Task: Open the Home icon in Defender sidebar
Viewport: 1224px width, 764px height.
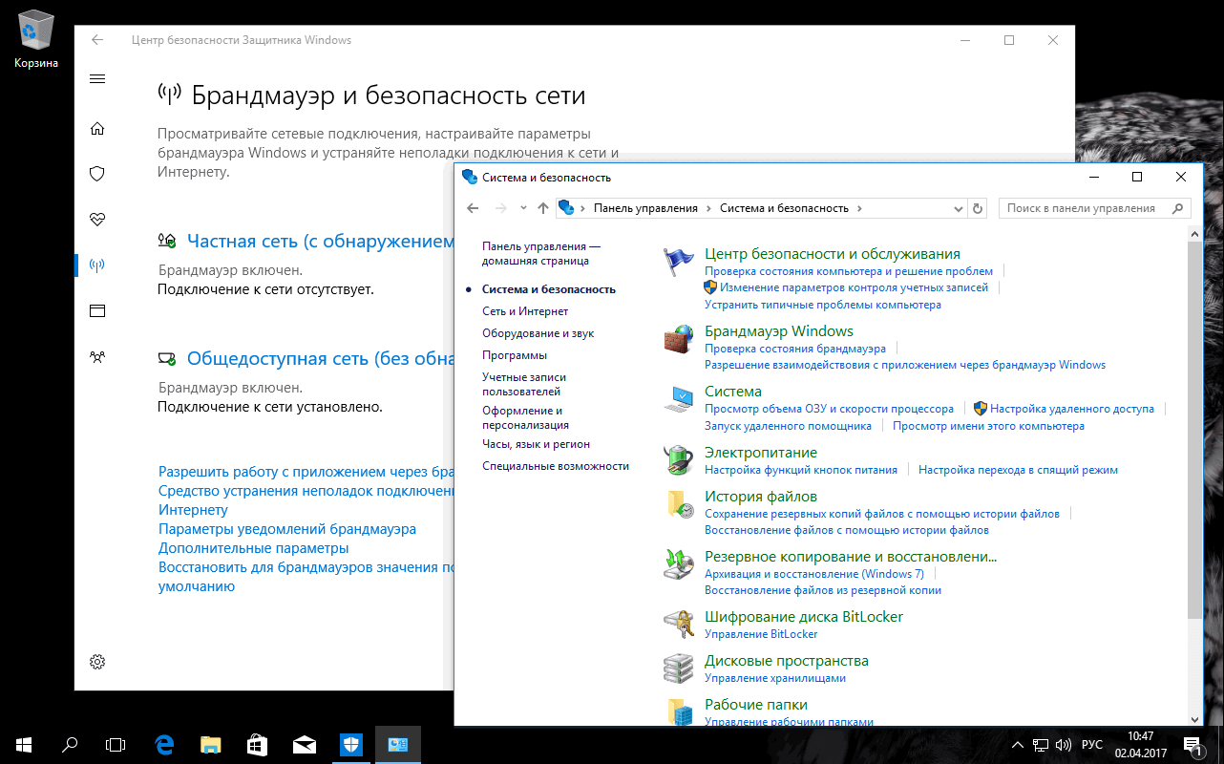Action: tap(96, 129)
